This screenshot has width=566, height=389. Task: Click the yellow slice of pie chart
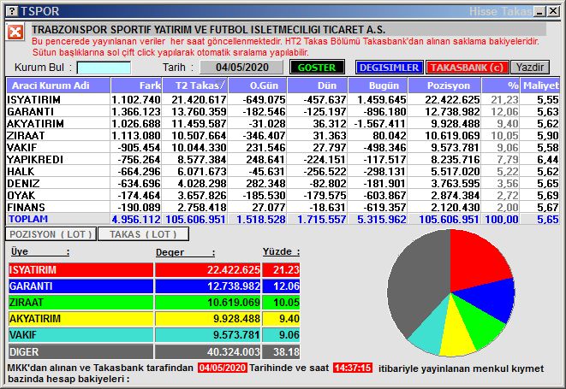point(456,333)
